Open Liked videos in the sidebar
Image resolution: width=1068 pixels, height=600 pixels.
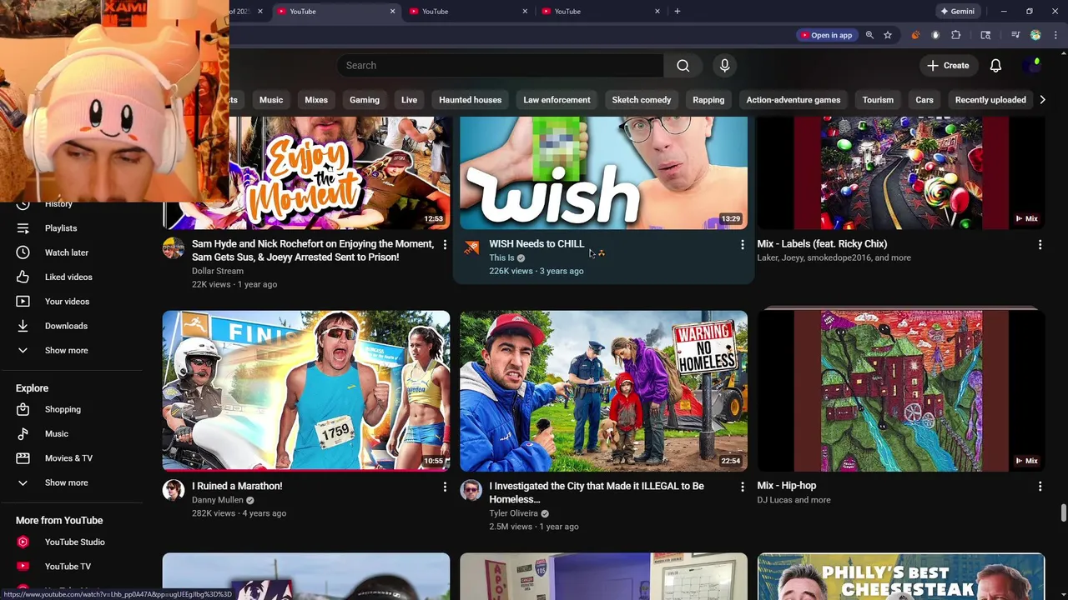click(x=68, y=277)
